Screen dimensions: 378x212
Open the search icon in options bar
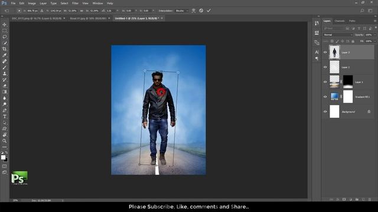pyautogui.click(x=362, y=11)
